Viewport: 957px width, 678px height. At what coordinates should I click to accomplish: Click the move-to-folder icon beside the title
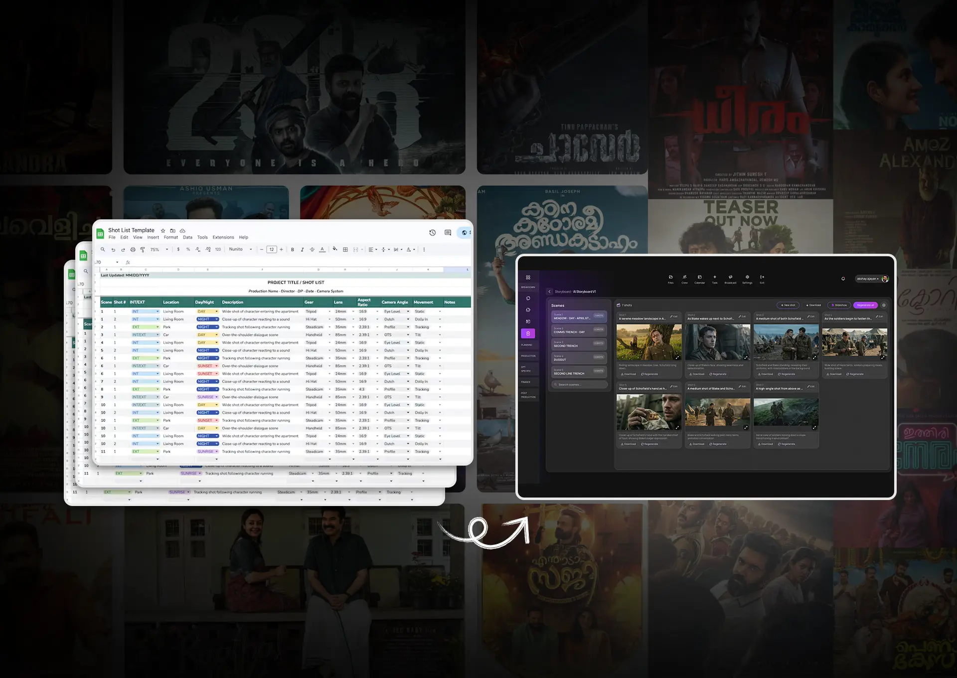point(172,231)
